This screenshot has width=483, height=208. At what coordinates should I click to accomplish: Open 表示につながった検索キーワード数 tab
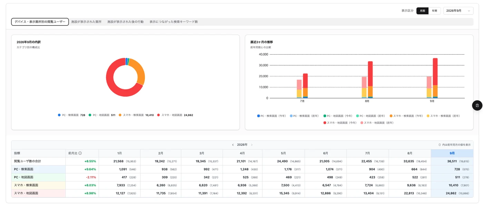point(174,22)
